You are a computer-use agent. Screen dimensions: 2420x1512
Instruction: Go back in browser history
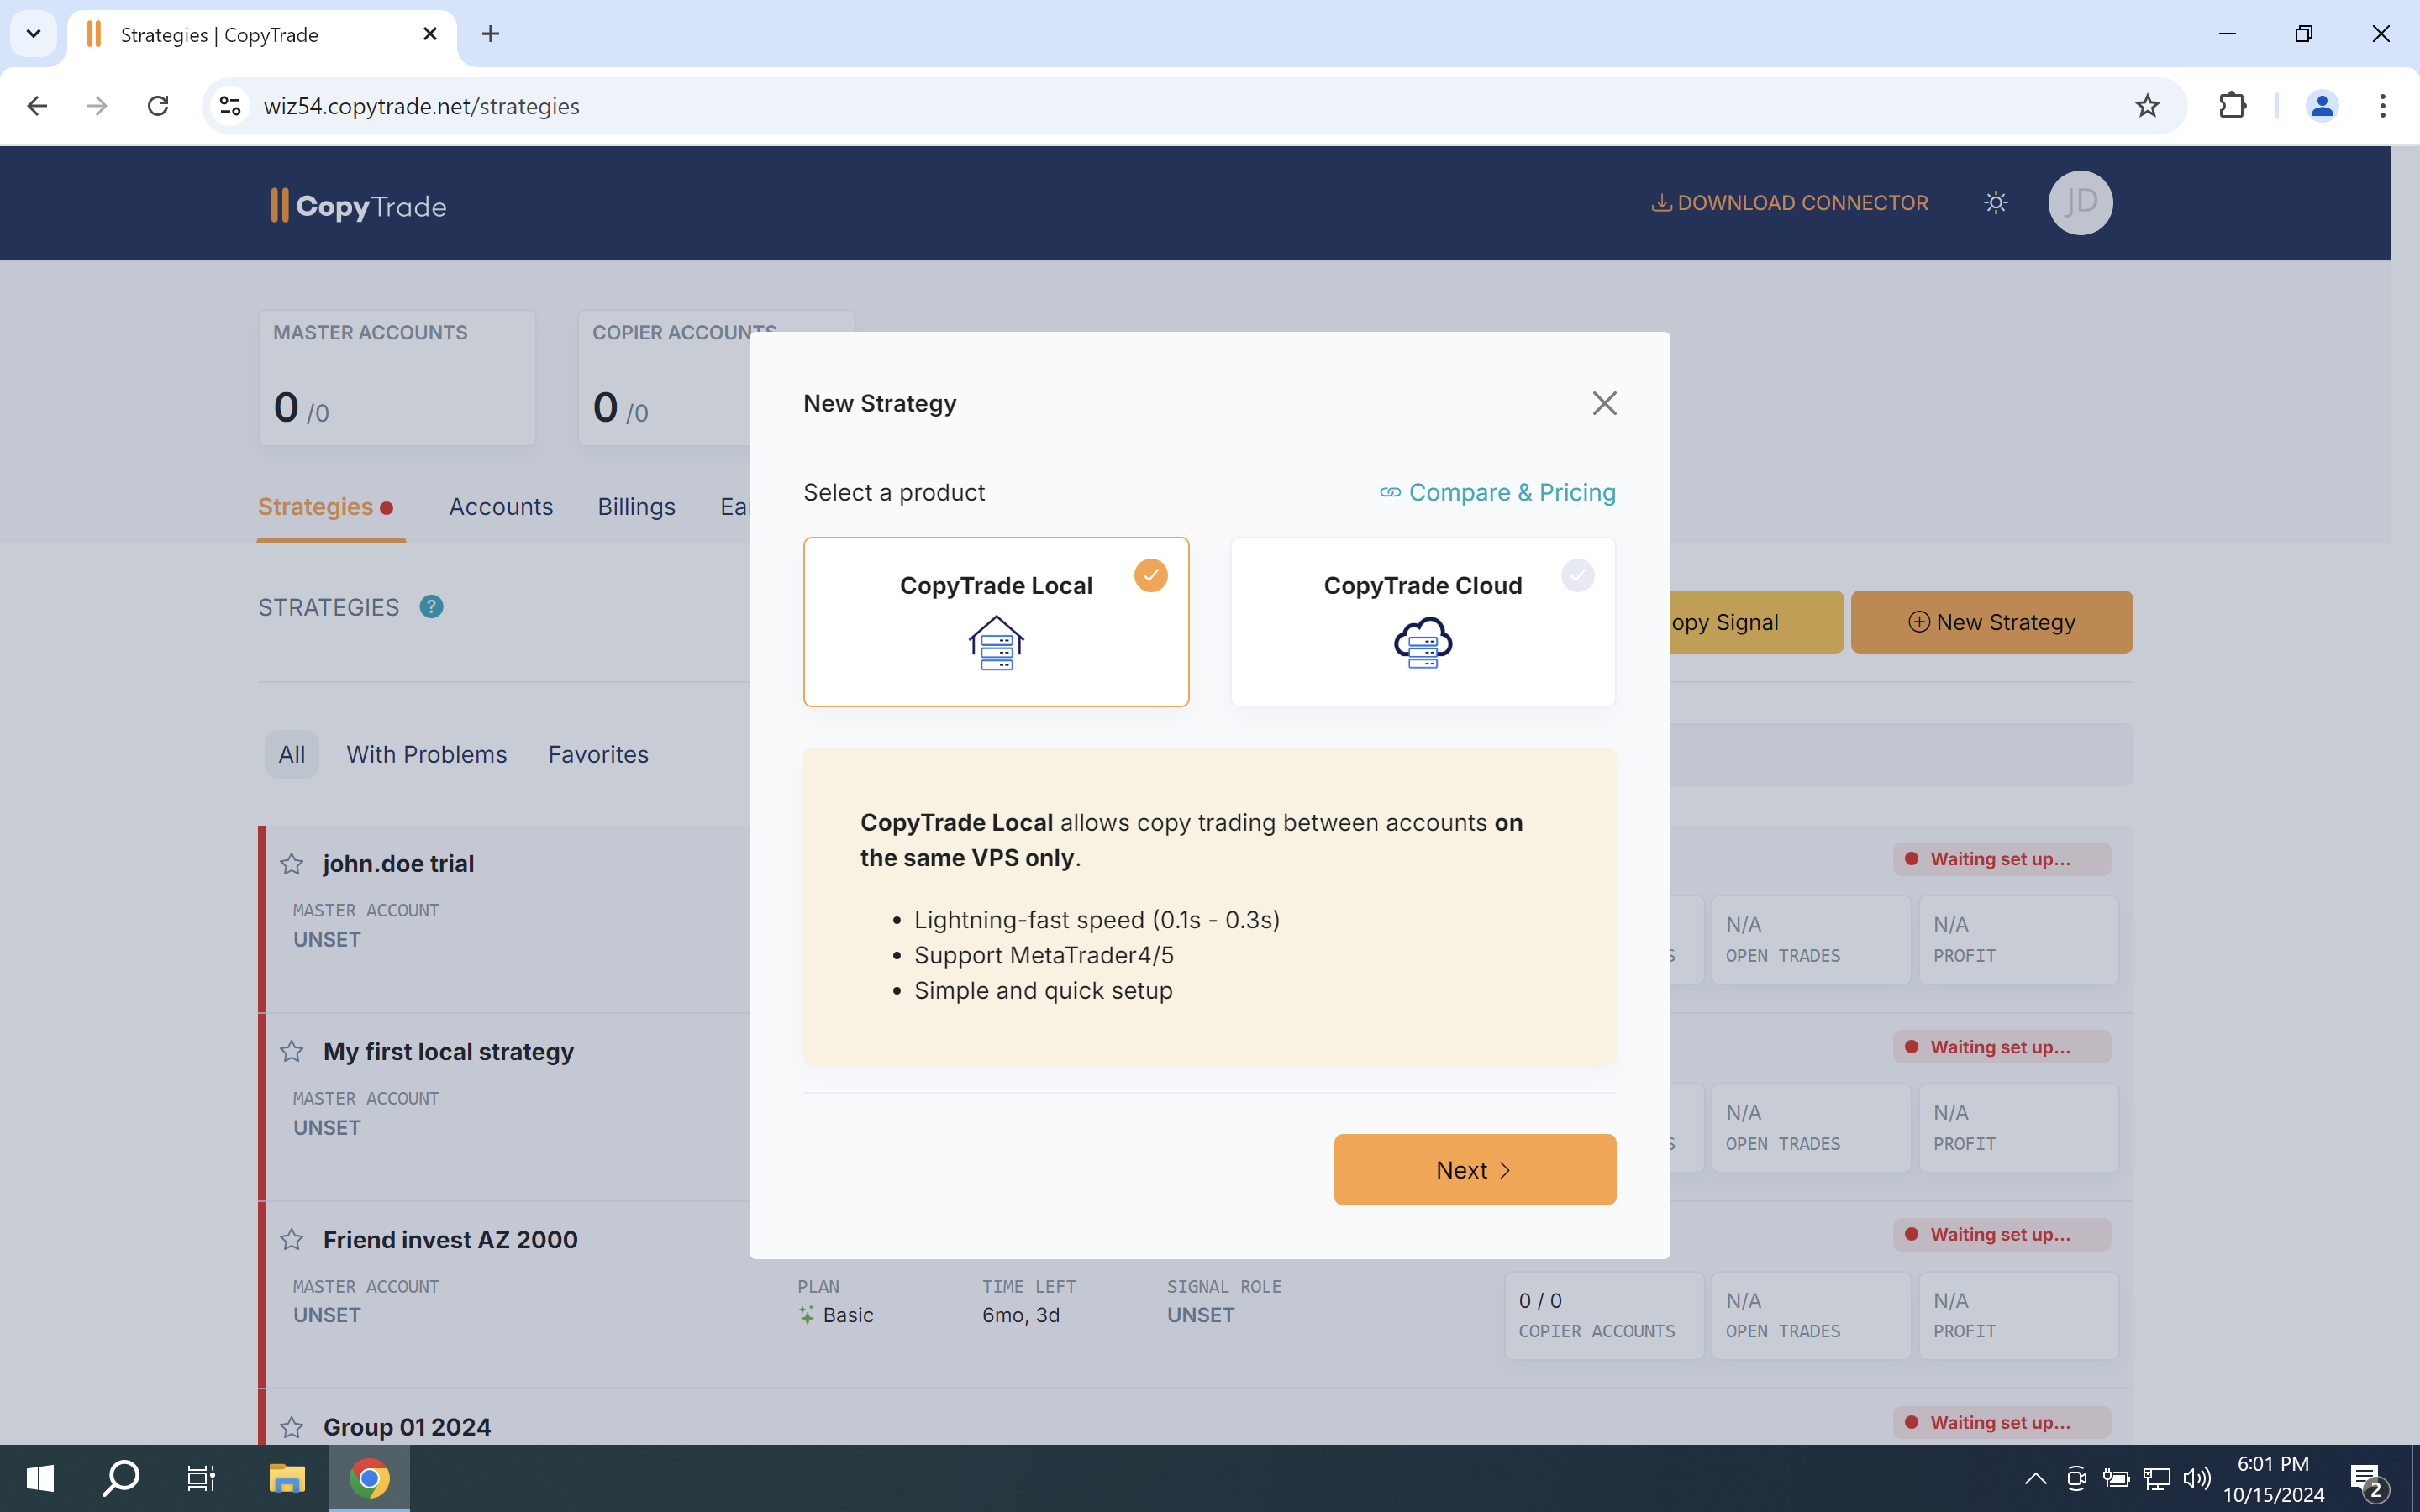[x=37, y=106]
